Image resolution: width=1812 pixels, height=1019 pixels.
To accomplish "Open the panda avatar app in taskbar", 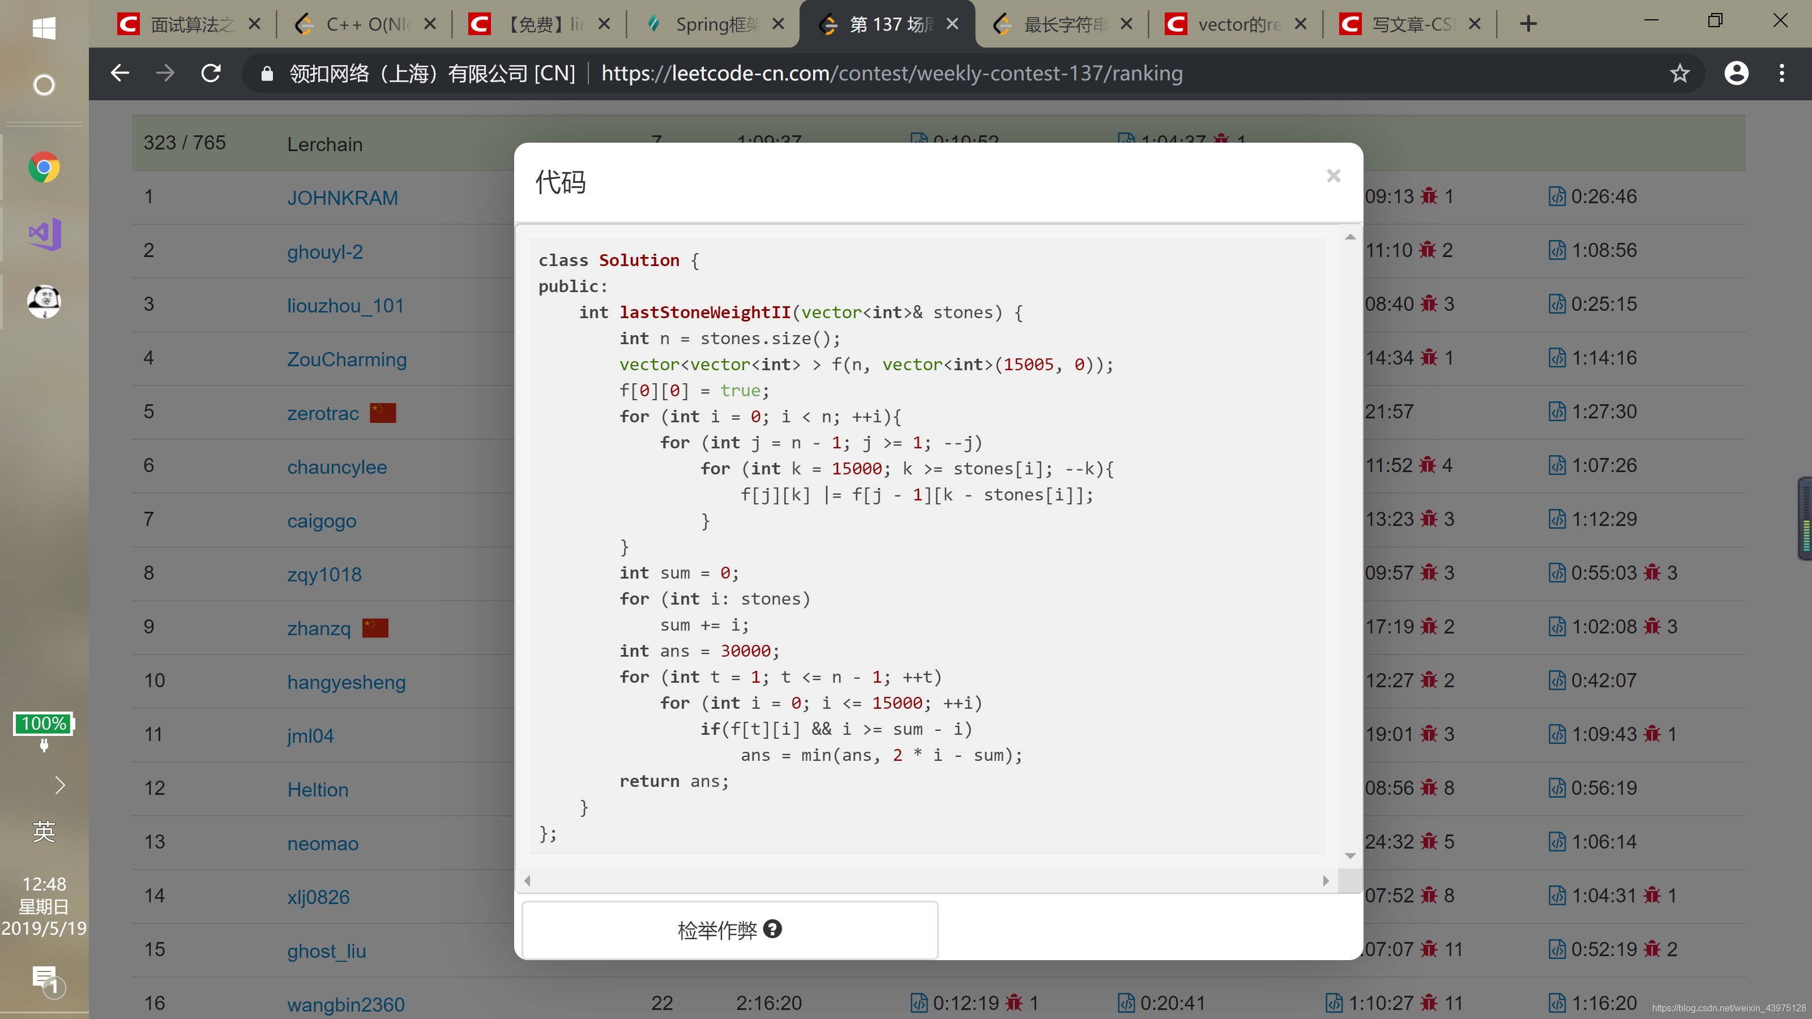I will click(44, 302).
